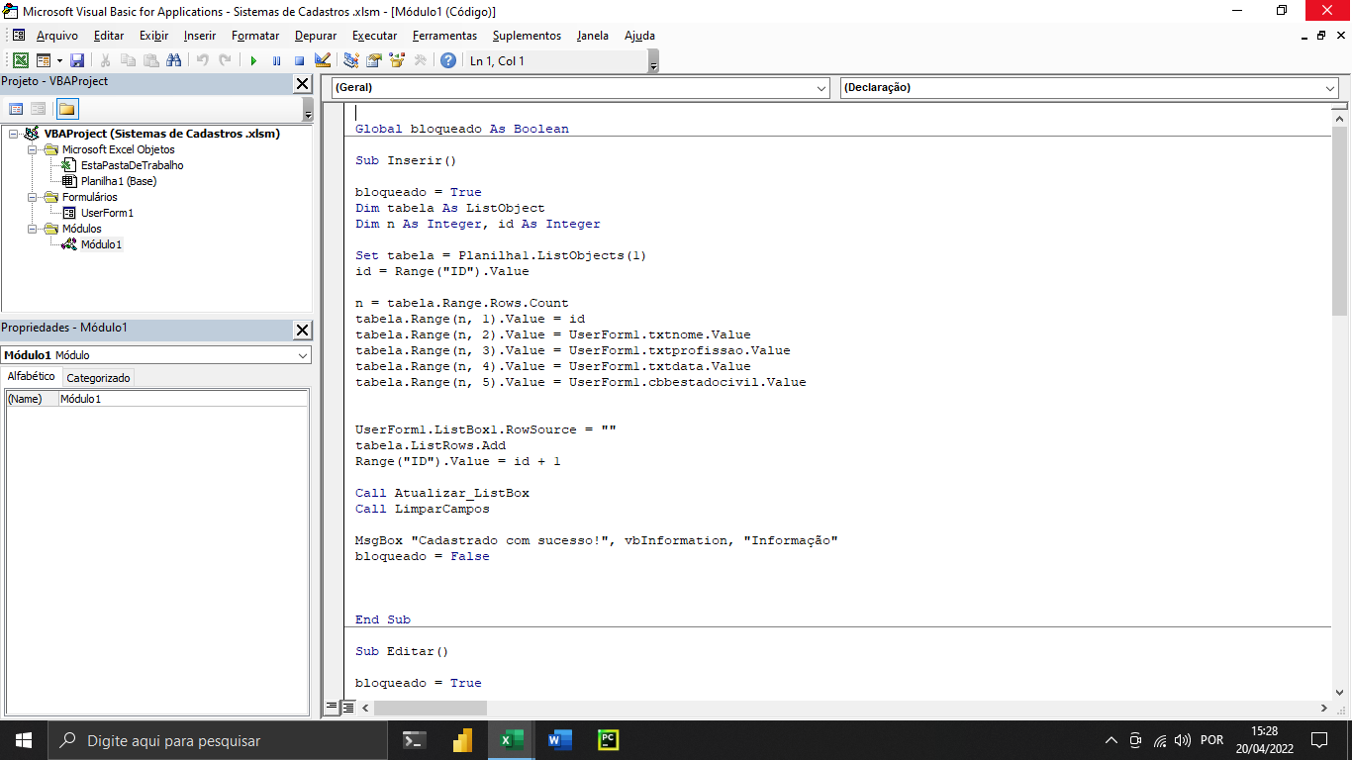Viewport: 1352px width, 760px height.
Task: Close the Projeto - VBAProject panel
Action: click(303, 83)
